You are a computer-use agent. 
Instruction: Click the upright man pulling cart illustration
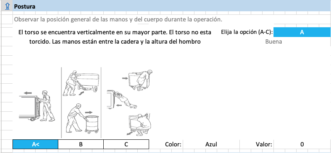(x=37, y=106)
